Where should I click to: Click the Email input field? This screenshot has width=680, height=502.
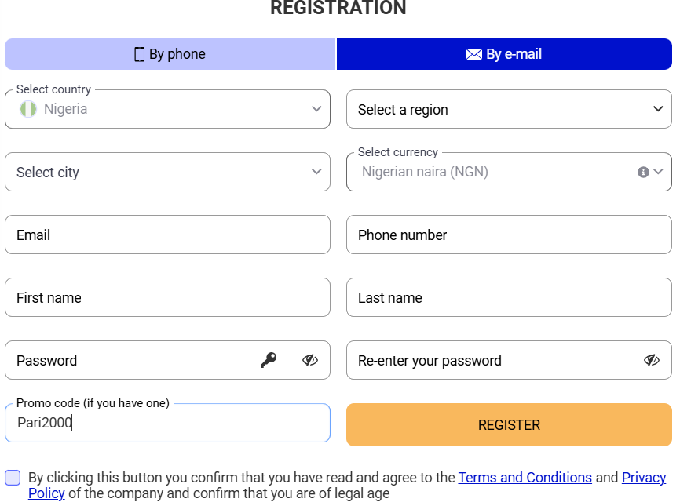[x=167, y=234]
